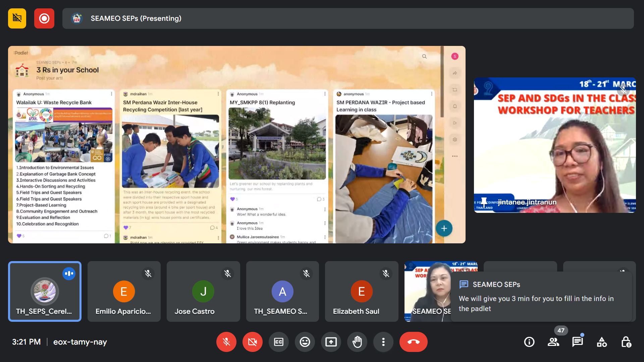Unmute the microphone in the bottom call bar
This screenshot has height=362, width=644.
pyautogui.click(x=226, y=342)
